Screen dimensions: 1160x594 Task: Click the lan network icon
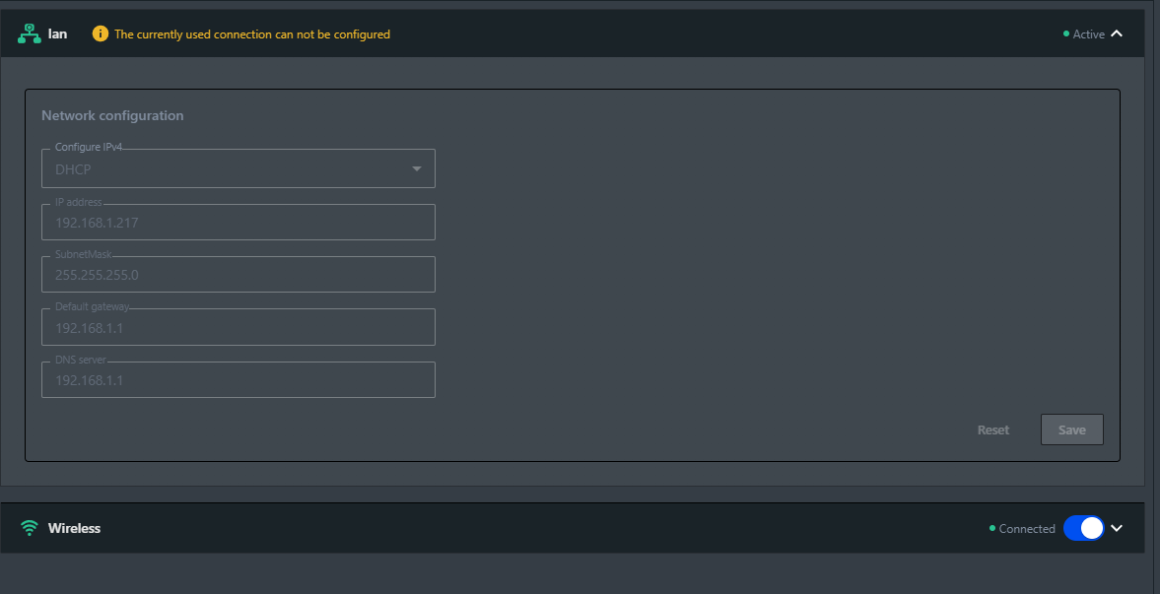coord(30,33)
